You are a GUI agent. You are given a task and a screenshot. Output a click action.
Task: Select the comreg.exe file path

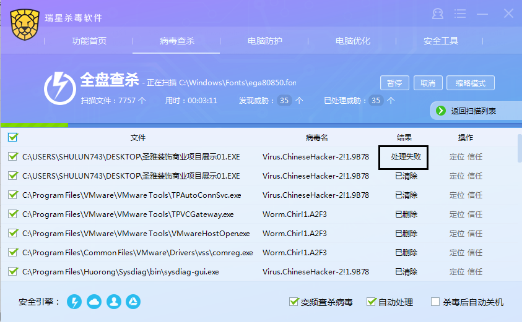pos(137,253)
